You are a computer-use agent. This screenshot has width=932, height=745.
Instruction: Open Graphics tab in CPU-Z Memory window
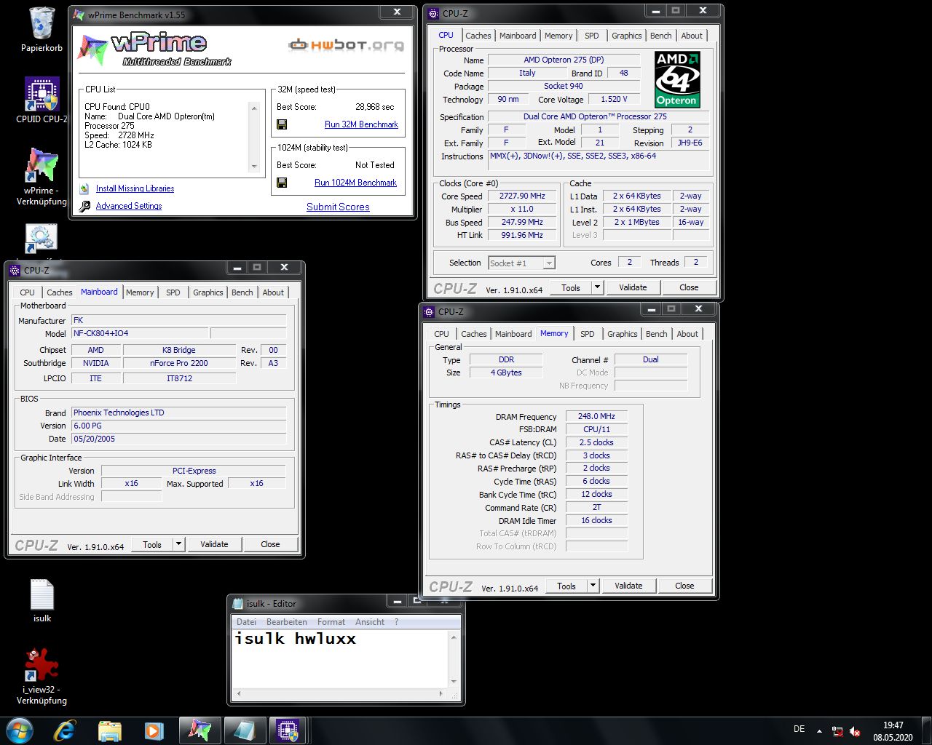tap(623, 334)
